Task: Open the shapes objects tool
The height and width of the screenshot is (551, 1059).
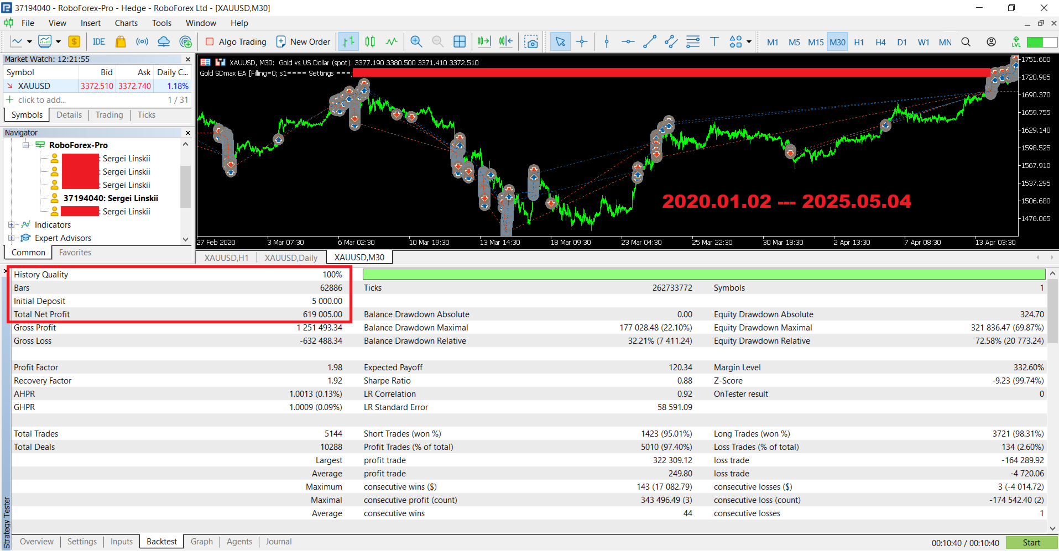Action: pyautogui.click(x=735, y=41)
